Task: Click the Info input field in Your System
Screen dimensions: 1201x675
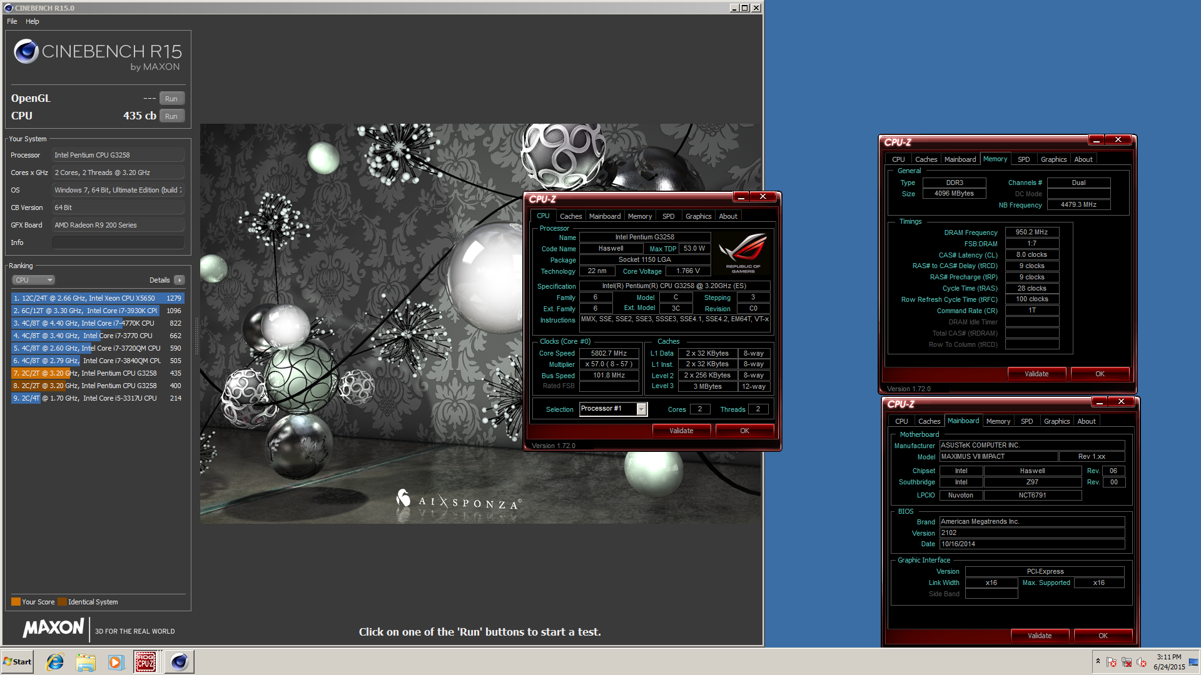Action: pos(118,242)
